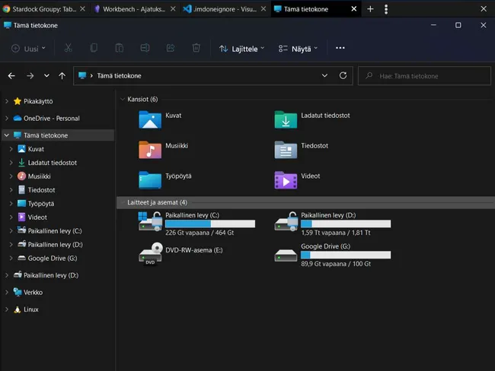Select Tiedostot in the navigation tree
Image resolution: width=495 pixels, height=371 pixels.
click(x=41, y=190)
